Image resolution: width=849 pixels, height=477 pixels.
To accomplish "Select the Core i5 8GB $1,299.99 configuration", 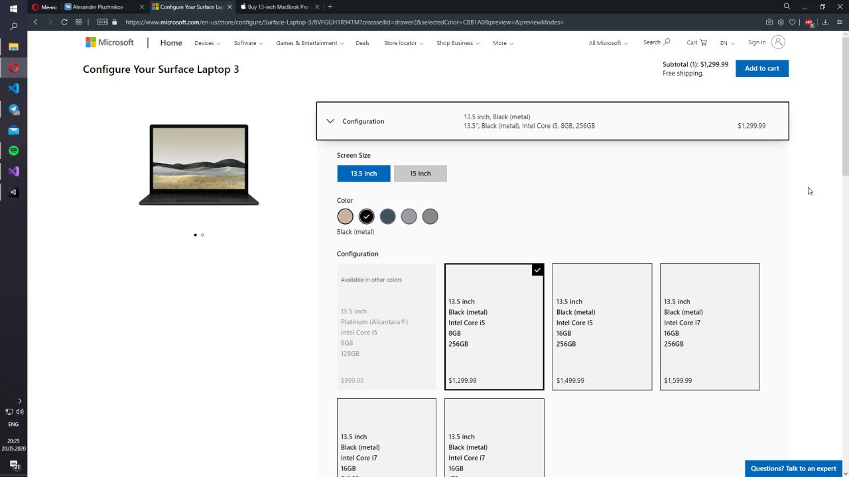I will coord(494,327).
